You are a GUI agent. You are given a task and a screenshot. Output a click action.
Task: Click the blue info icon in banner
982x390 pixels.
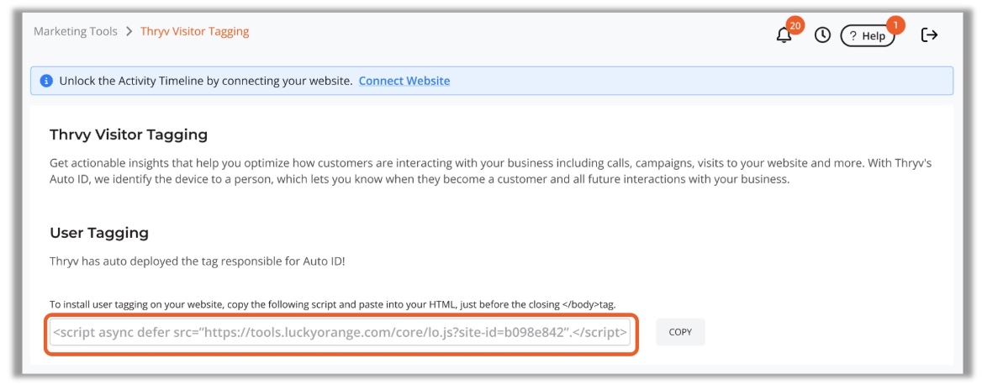click(46, 81)
